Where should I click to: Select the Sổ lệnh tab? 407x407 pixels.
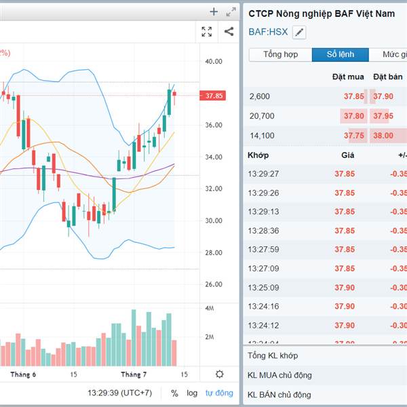pyautogui.click(x=341, y=55)
